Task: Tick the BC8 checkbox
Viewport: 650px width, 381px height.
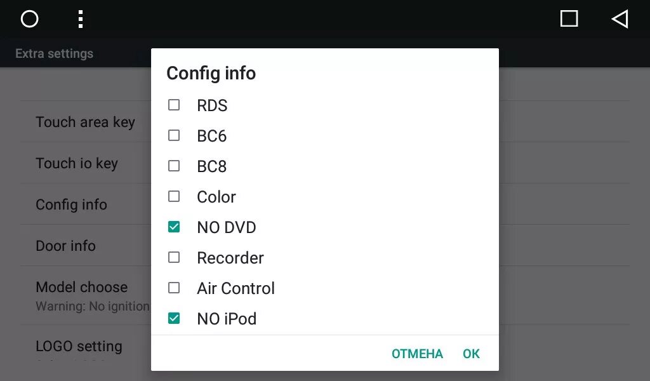Action: (x=174, y=166)
